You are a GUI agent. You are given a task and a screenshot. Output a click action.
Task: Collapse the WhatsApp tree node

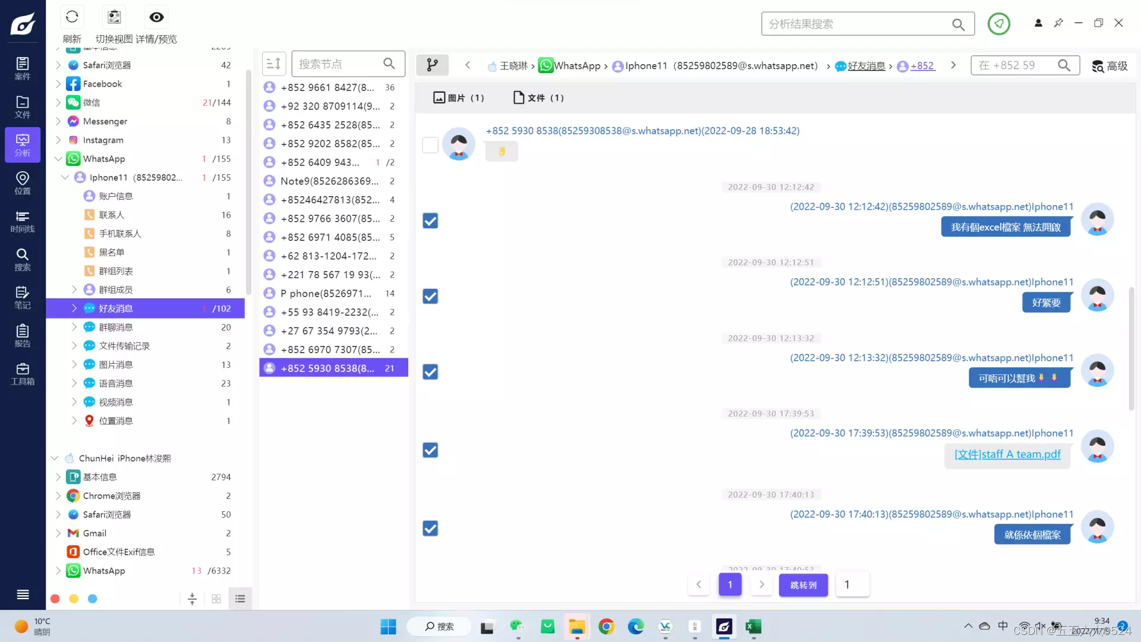coord(58,159)
